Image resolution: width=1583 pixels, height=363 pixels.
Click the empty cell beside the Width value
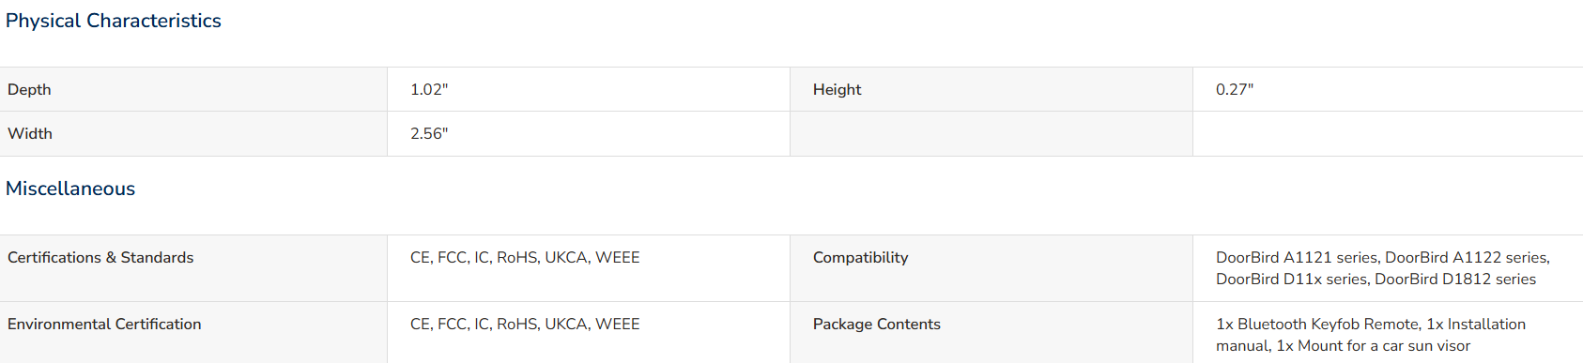tap(991, 134)
